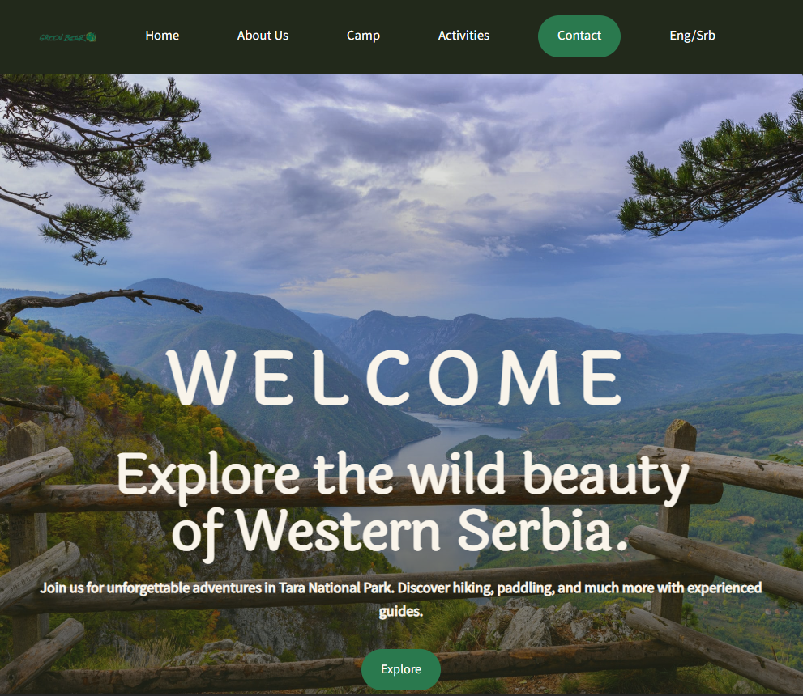Screen dimensions: 803x696
Task: Click the Green Bear paw print icon
Action: click(91, 36)
